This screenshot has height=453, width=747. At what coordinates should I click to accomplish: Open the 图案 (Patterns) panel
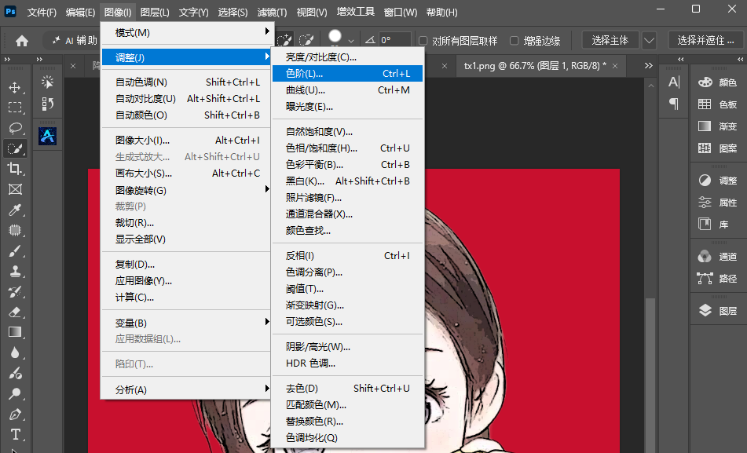click(717, 148)
